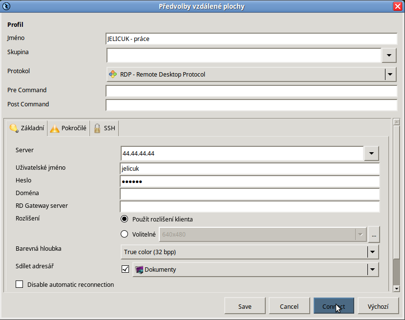The width and height of the screenshot is (405, 320).
Task: Click the padlock icon on SSH tab
Action: tap(97, 128)
